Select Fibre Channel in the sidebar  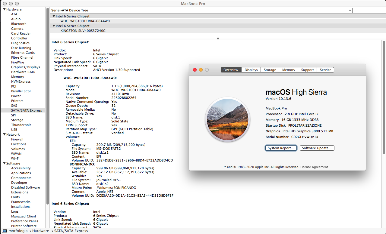[x=22, y=57]
